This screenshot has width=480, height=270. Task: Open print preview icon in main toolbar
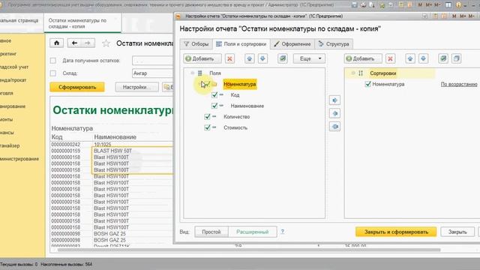[x=372, y=5]
